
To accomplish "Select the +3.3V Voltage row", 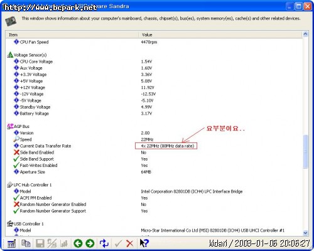I will (154, 75).
